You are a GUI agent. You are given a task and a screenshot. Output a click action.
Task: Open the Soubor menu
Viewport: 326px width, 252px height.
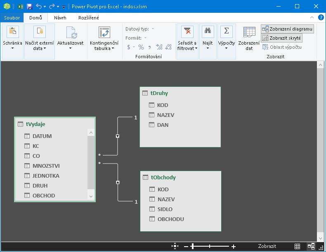(12, 18)
